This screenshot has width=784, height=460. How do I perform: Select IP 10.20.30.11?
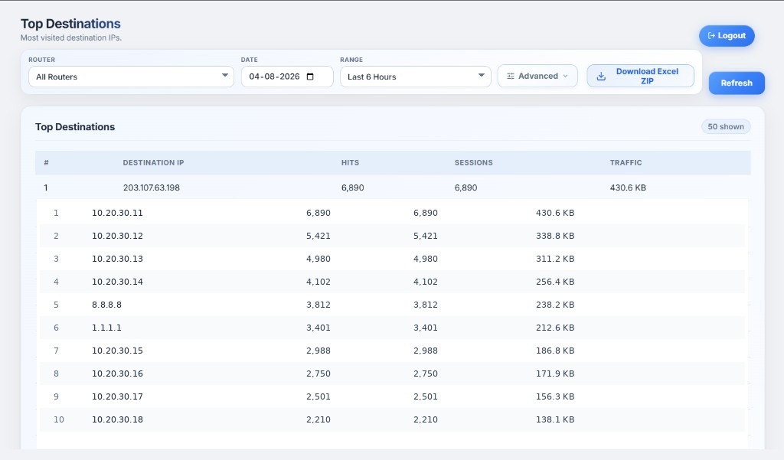pyautogui.click(x=117, y=213)
